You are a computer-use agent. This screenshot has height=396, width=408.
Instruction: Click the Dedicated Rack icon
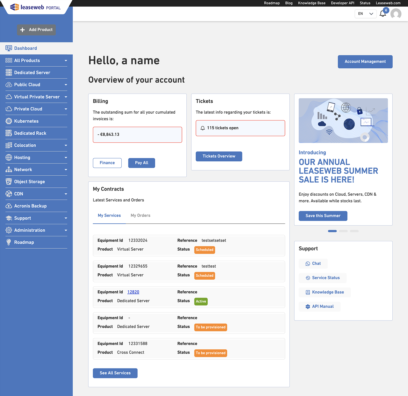pos(9,133)
